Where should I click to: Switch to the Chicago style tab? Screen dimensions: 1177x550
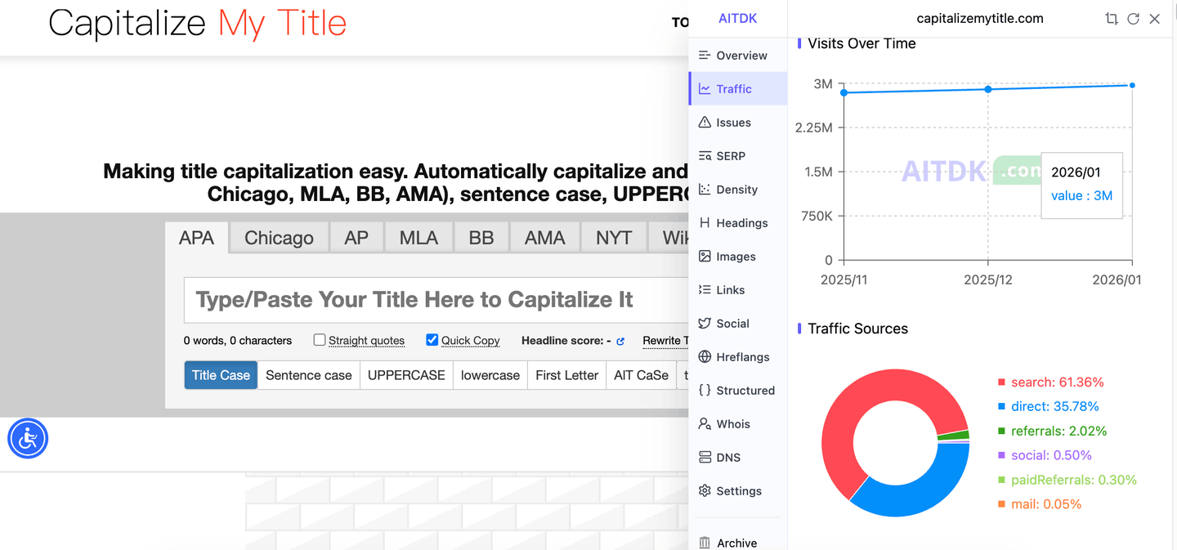[x=279, y=238]
